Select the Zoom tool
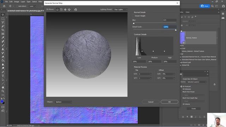Viewport: 226px width, 127px height. (x=3, y=91)
